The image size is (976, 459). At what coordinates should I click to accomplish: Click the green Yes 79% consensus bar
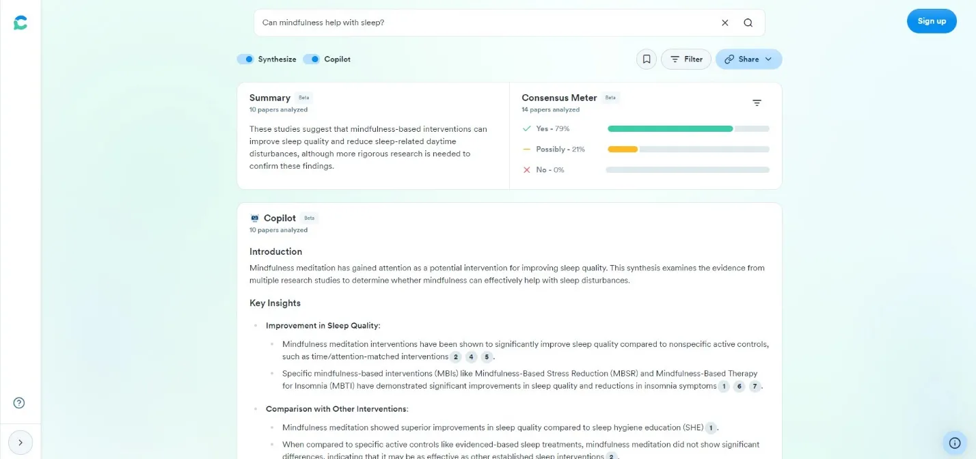670,128
